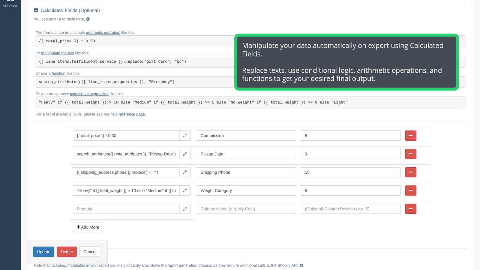Image resolution: width=480 pixels, height=270 pixels.
Task: Expand the Shipping Phone formula field
Action: 184,172
